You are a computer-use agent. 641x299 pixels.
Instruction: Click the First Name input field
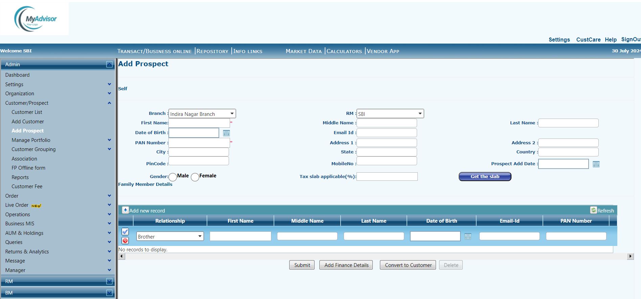[199, 123]
